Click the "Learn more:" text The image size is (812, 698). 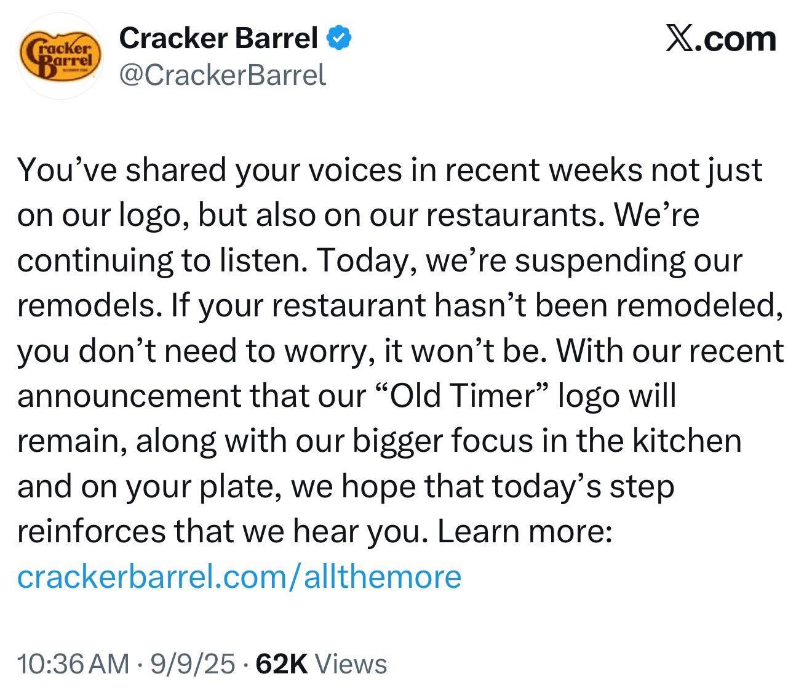tap(525, 531)
